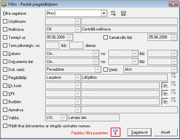
Task: Click search icon next to Piegādātājs field
Action: 173,76
